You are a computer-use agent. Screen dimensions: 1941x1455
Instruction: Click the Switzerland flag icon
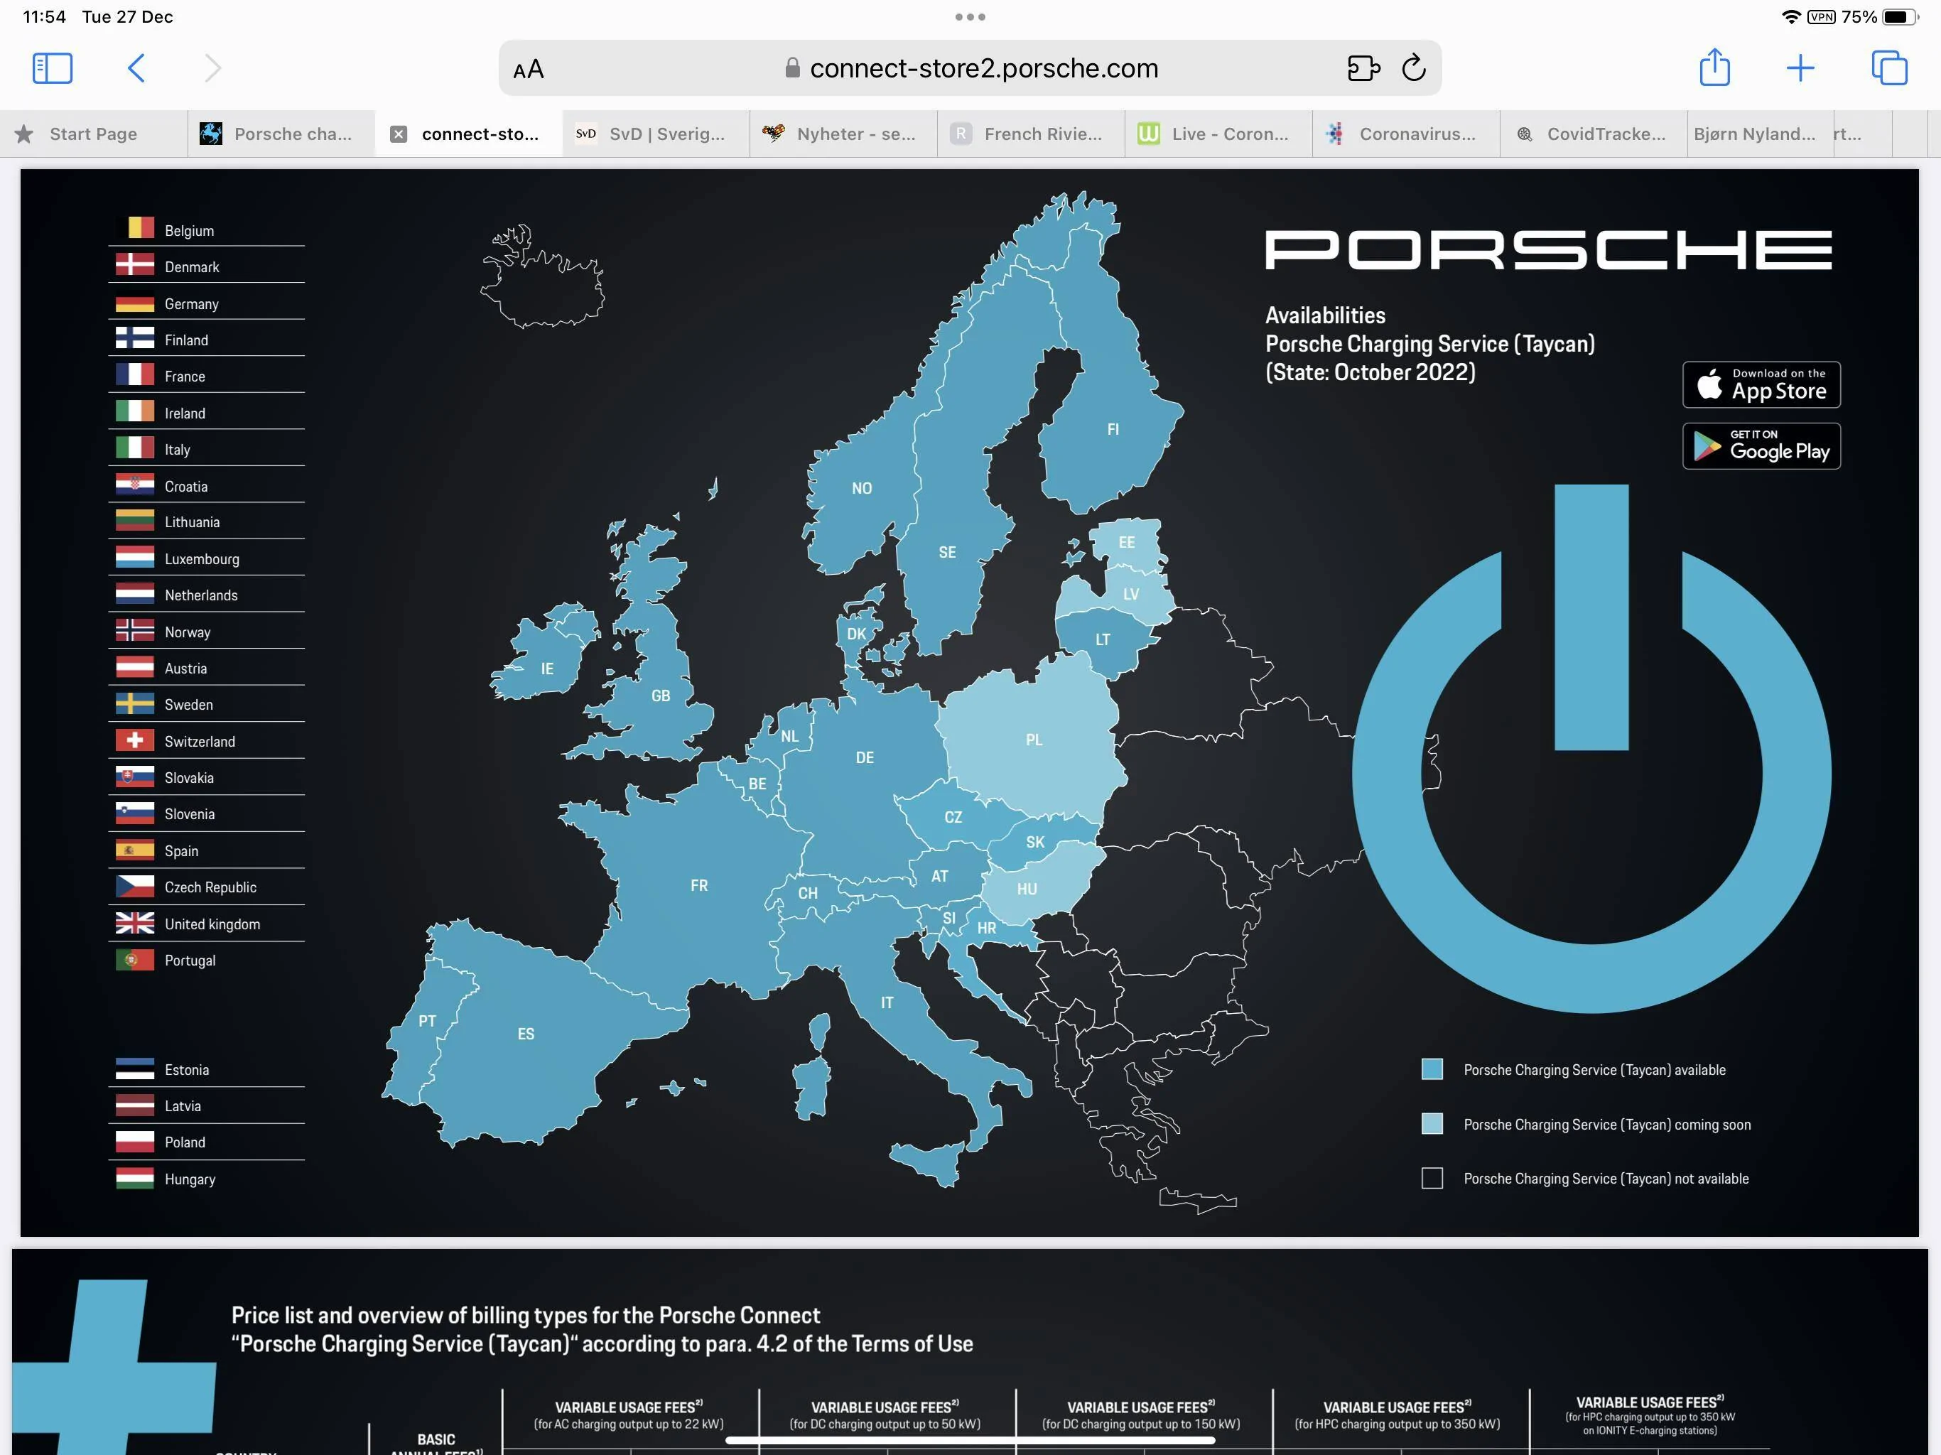tap(134, 740)
